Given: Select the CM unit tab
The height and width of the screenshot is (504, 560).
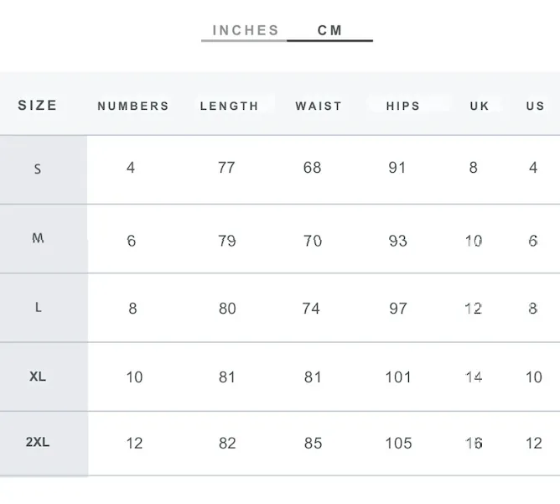Looking at the screenshot, I should tap(330, 30).
